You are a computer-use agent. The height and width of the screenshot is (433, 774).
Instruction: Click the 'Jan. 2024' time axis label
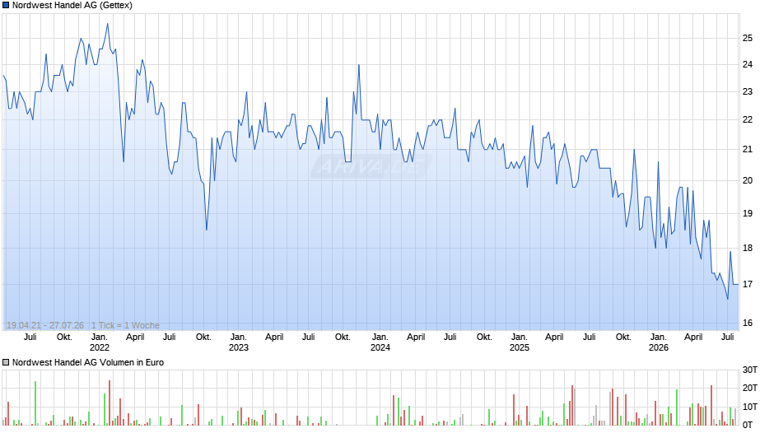click(x=380, y=342)
